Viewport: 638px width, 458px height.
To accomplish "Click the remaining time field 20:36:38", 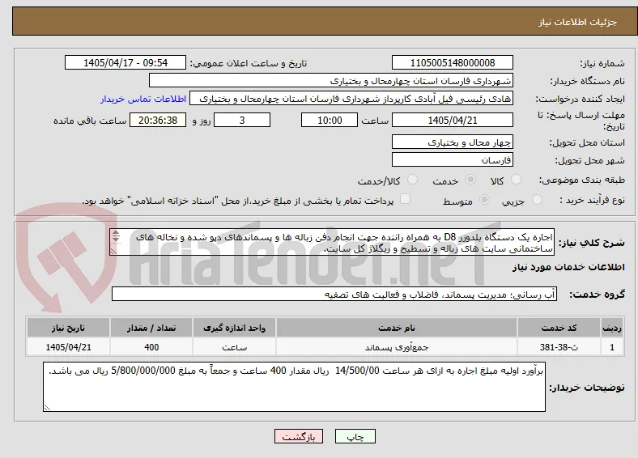I will coord(158,120).
